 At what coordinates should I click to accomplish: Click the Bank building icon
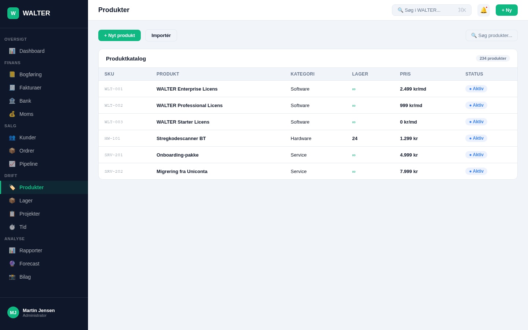pyautogui.click(x=12, y=101)
